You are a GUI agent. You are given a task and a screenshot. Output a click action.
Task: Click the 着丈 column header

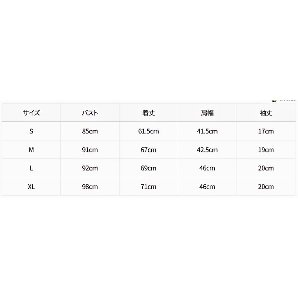pos(149,113)
